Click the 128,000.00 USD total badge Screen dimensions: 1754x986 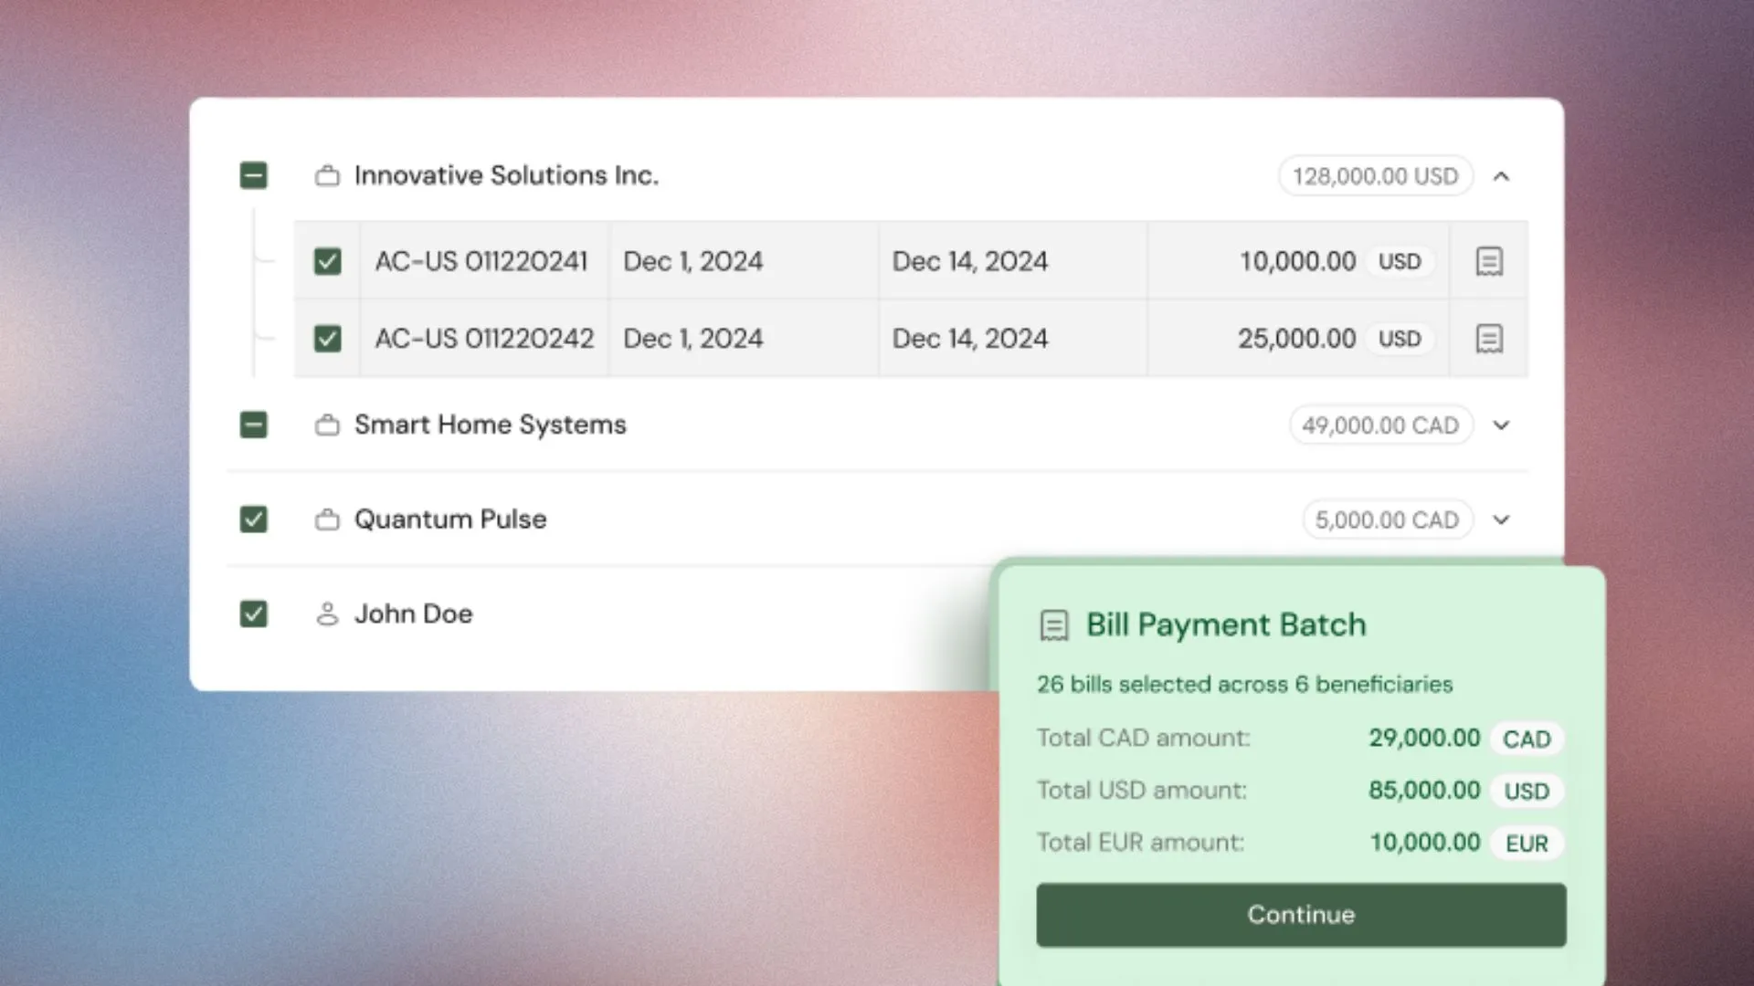[x=1375, y=176]
